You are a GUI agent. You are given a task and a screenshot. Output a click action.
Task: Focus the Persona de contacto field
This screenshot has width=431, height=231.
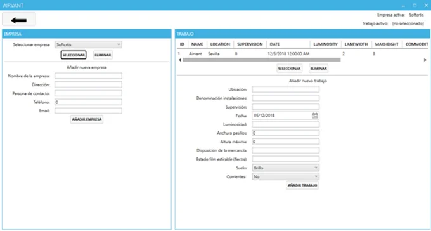click(x=88, y=93)
